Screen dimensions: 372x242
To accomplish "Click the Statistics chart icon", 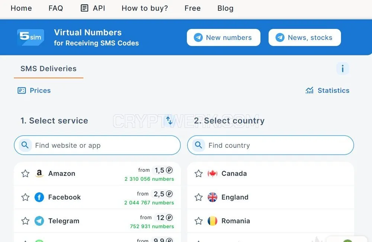I will (x=310, y=90).
